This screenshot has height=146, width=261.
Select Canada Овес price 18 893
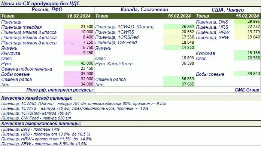188,58
